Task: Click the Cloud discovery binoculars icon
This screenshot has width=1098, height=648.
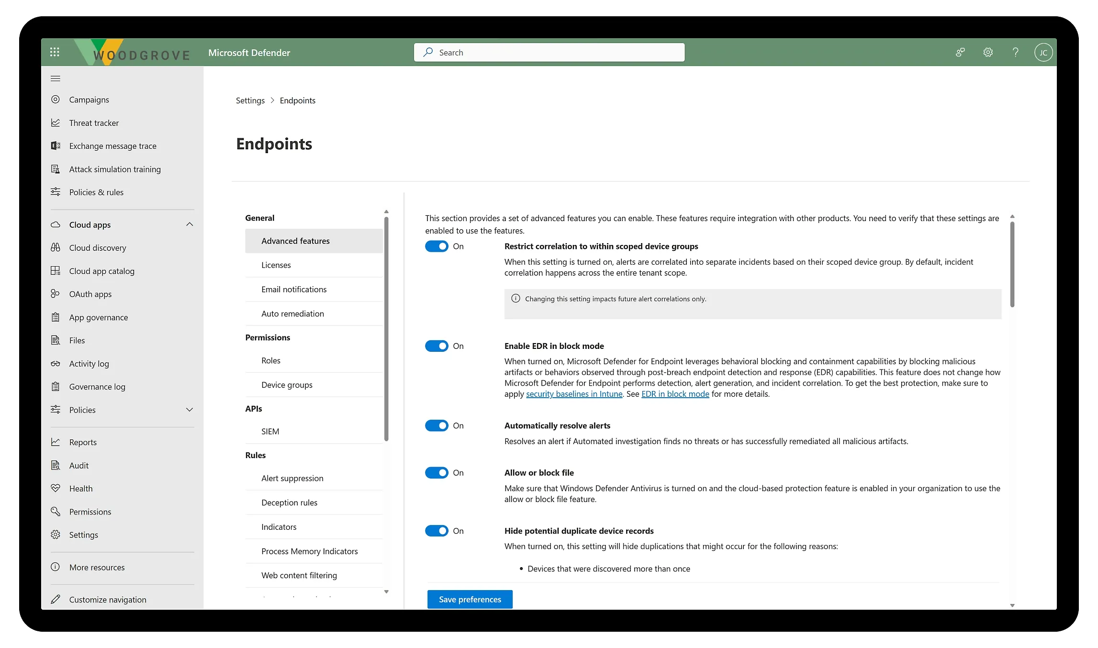Action: (x=56, y=248)
